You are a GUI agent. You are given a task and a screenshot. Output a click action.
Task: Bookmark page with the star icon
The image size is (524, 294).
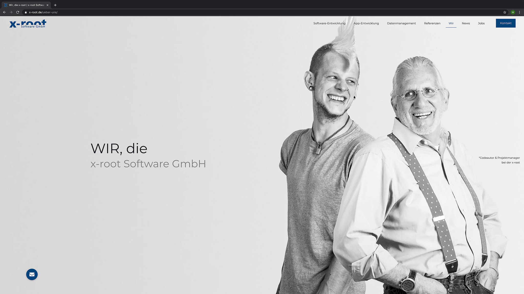(505, 12)
